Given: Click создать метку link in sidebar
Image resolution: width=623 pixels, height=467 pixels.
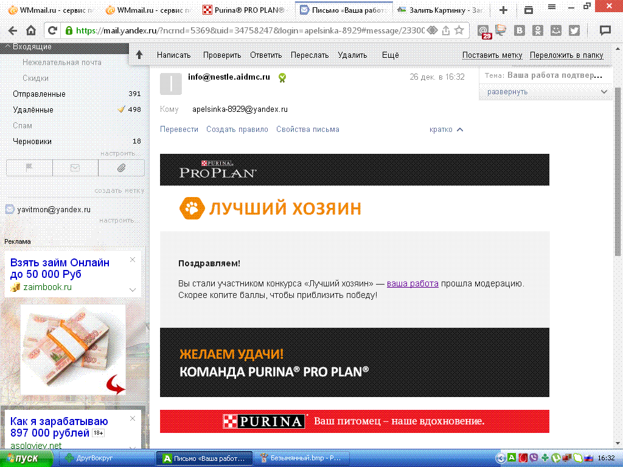Looking at the screenshot, I should click(x=119, y=190).
